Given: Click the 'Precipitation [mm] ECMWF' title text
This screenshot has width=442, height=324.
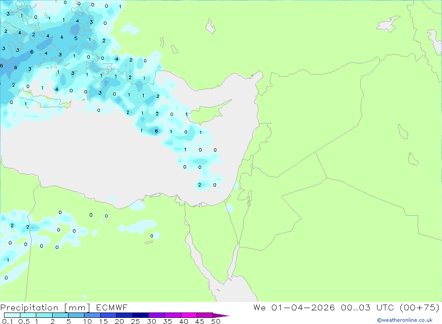Looking at the screenshot, I should click(x=64, y=307).
